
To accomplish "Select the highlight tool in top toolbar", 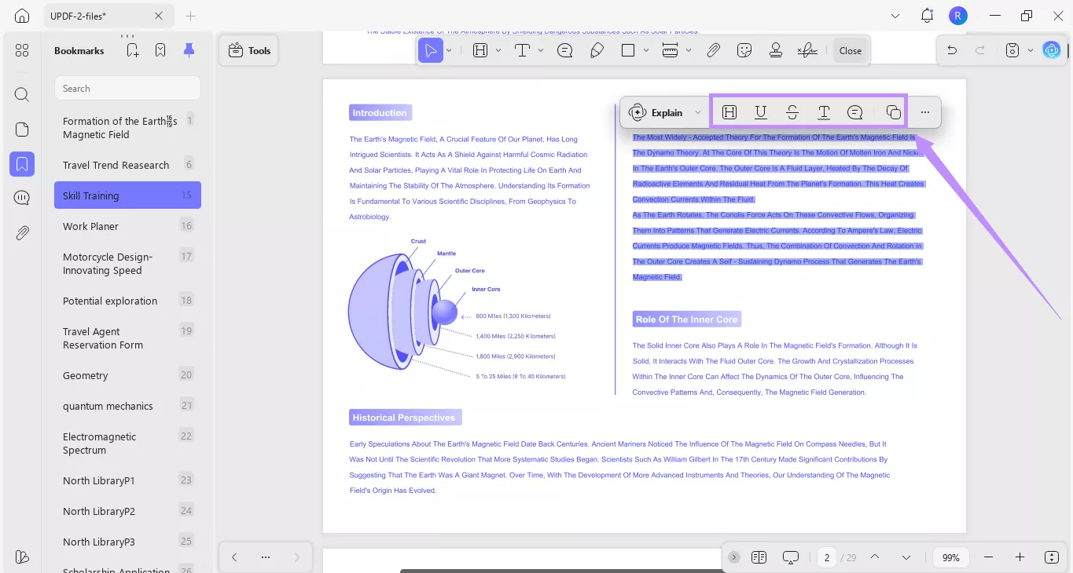I will [x=480, y=50].
